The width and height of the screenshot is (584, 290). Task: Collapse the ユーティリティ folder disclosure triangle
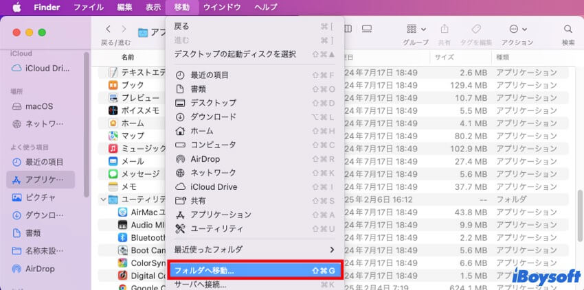click(103, 199)
